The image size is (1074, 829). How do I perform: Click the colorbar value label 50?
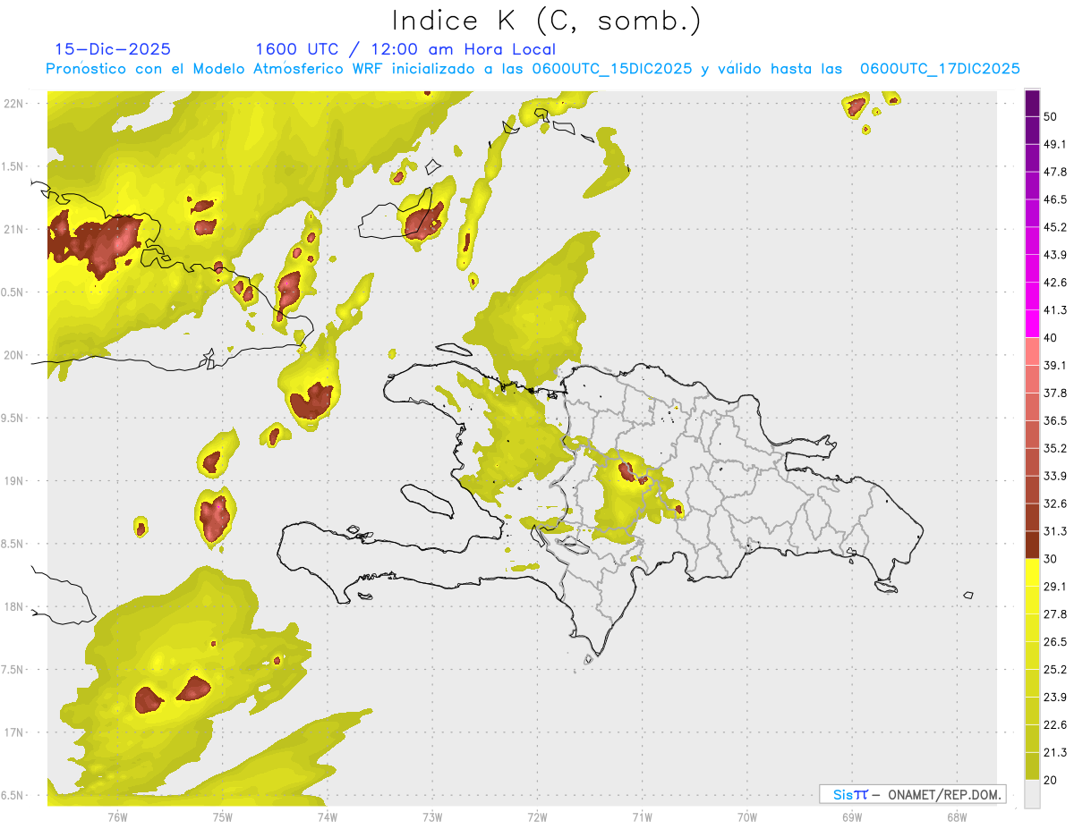(x=1052, y=116)
